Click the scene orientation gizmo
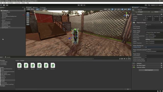163x92 pixels. [127, 15]
